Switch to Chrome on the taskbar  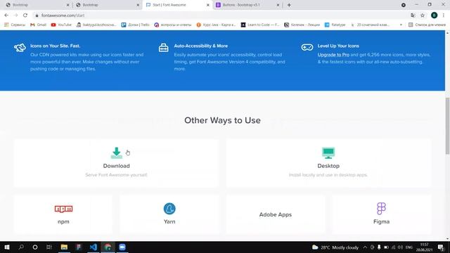(x=108, y=247)
